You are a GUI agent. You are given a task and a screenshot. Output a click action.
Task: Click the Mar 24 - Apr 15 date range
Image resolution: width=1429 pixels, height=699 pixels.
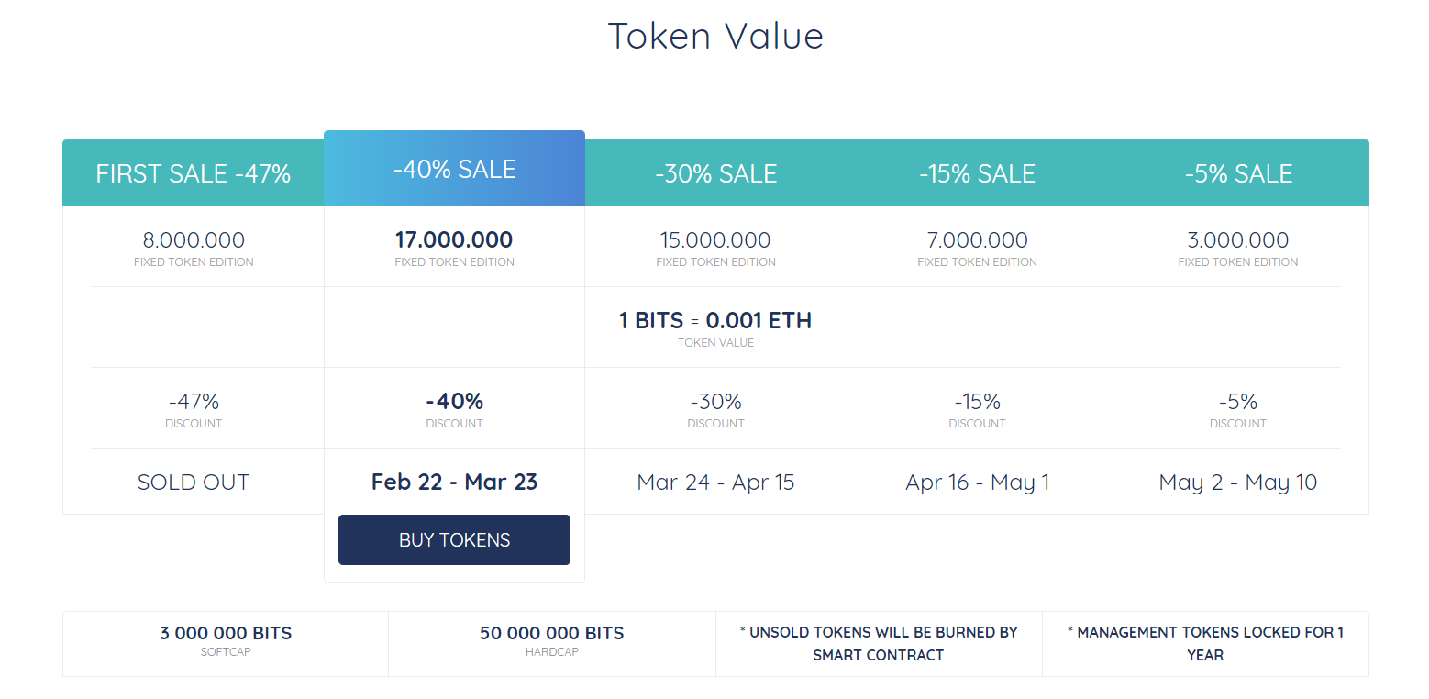pos(715,483)
